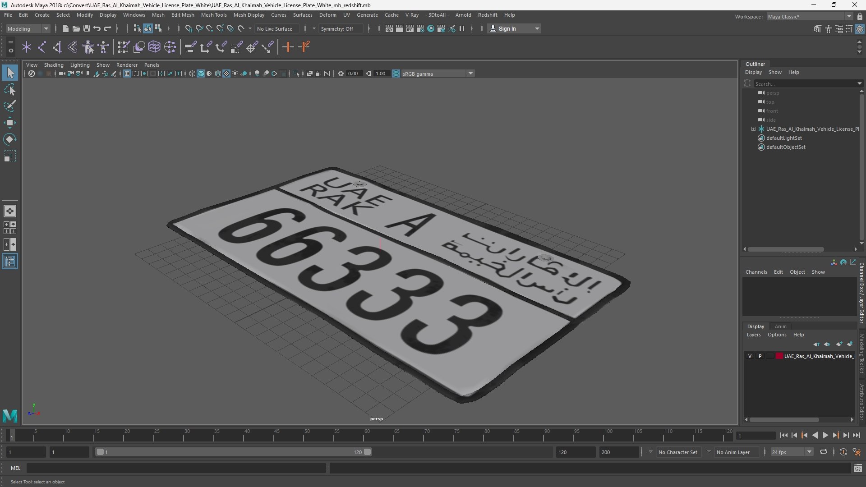Screen dimensions: 866x487
Task: Click Symmetry: Off setting
Action: click(x=341, y=28)
